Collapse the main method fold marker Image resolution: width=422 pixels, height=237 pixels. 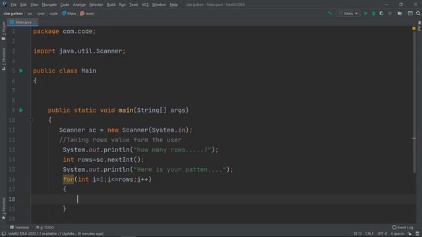pyautogui.click(x=30, y=120)
